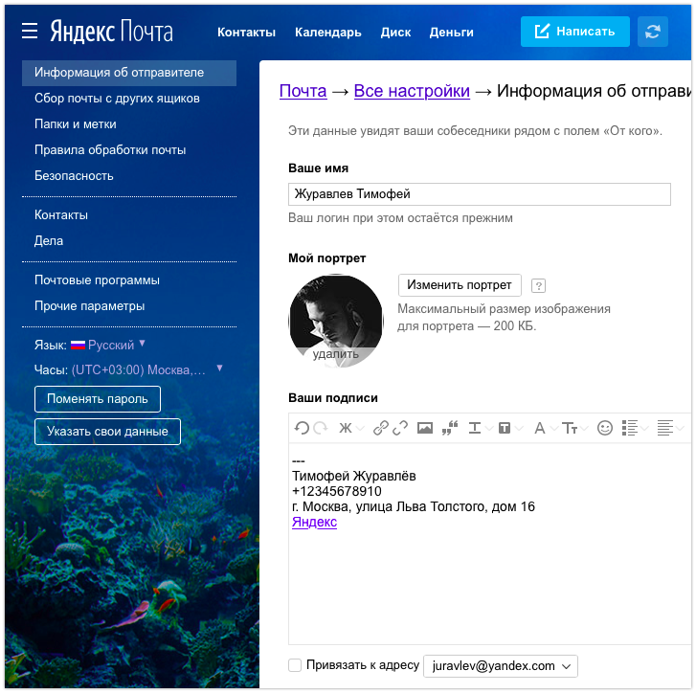Click the Поменять пароль button
The height and width of the screenshot is (693, 696).
pos(98,399)
